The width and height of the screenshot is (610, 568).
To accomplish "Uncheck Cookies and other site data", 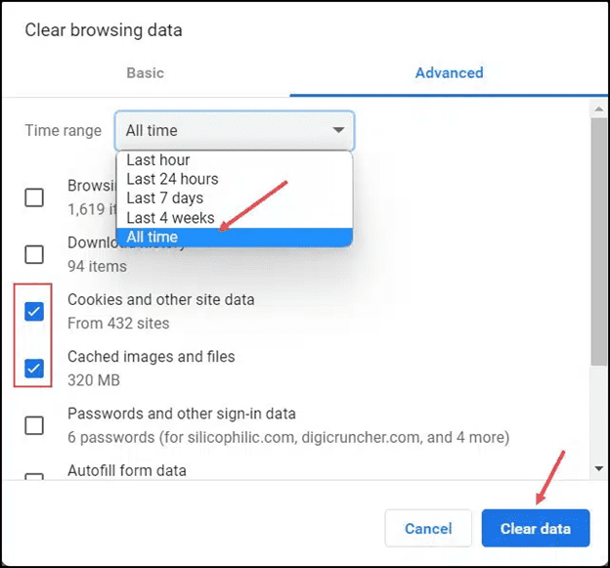I will [34, 311].
